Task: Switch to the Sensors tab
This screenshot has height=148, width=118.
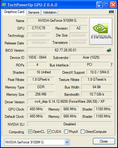Action: click(34, 12)
